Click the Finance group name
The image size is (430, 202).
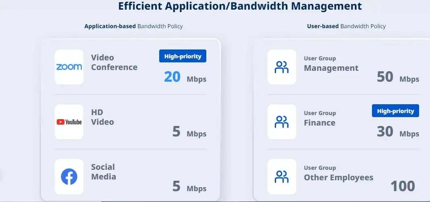click(x=320, y=123)
